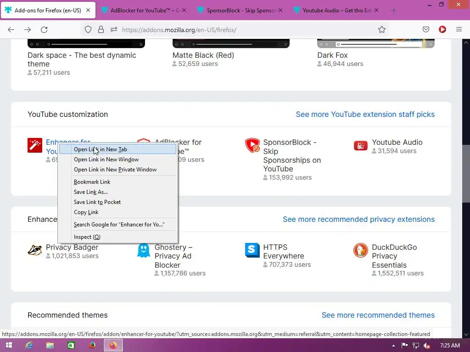Open See more recommended themes link
The image size is (470, 352).
pos(378,315)
